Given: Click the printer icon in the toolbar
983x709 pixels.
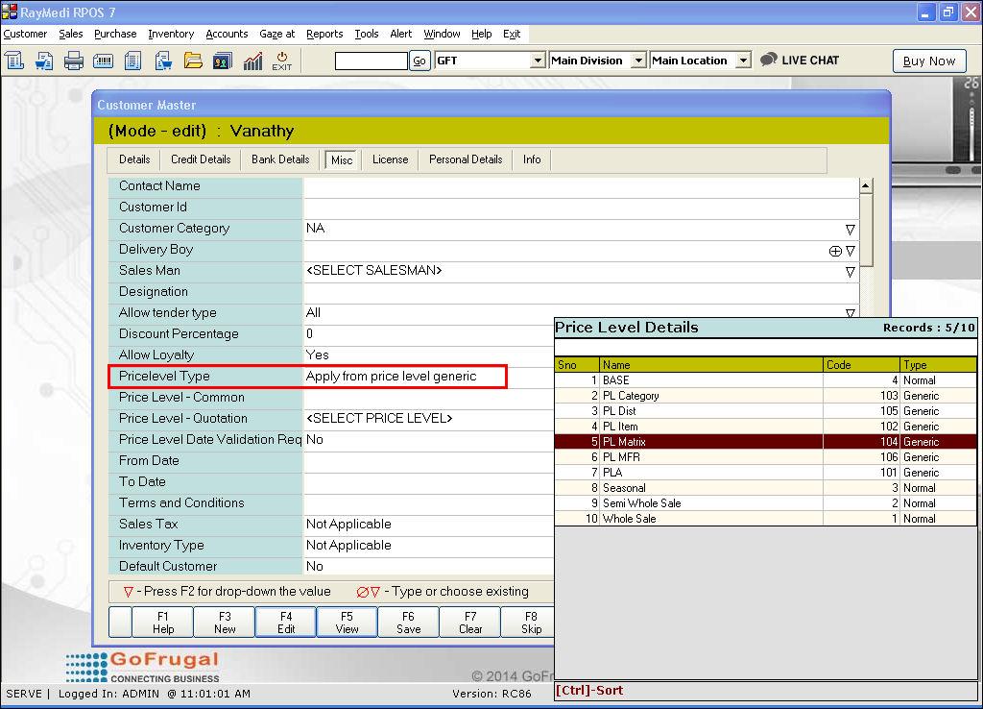Looking at the screenshot, I should pos(74,61).
